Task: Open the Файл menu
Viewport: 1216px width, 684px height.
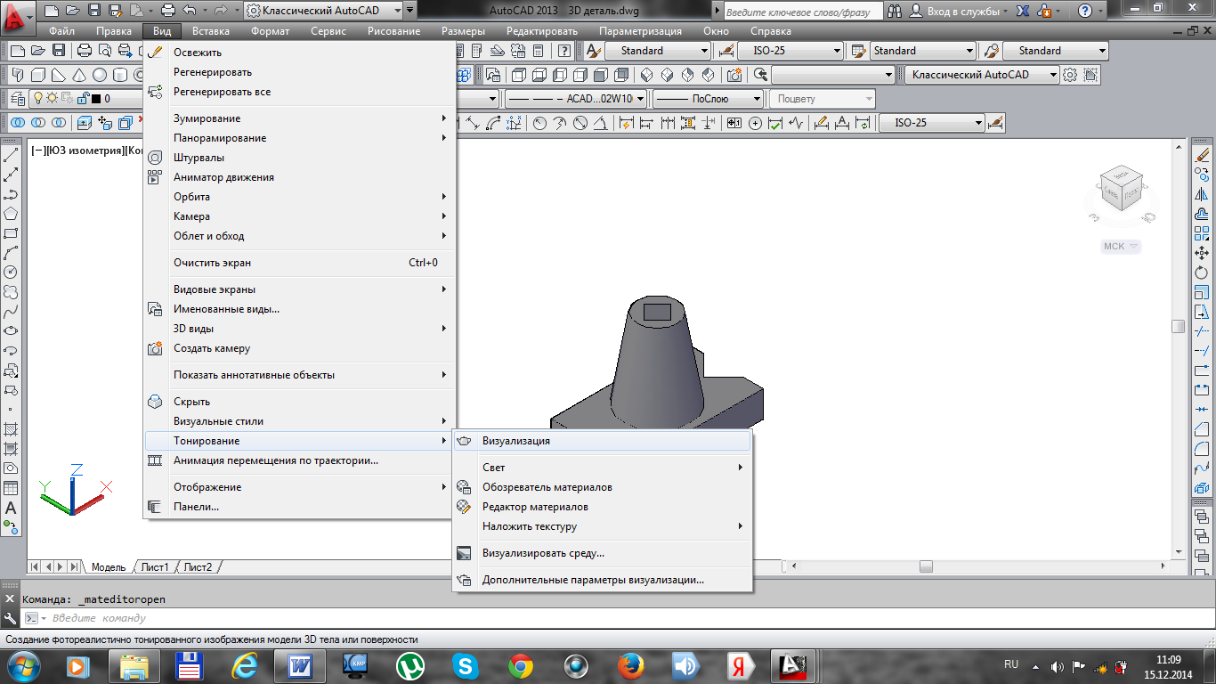Action: coord(61,31)
